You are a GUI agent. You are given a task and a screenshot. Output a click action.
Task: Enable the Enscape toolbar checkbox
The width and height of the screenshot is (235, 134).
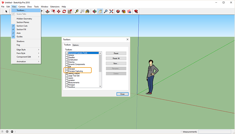click(67, 69)
